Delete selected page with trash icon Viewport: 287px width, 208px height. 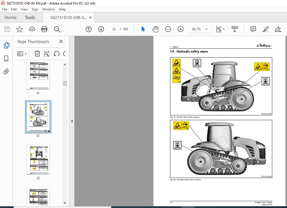coord(37,54)
